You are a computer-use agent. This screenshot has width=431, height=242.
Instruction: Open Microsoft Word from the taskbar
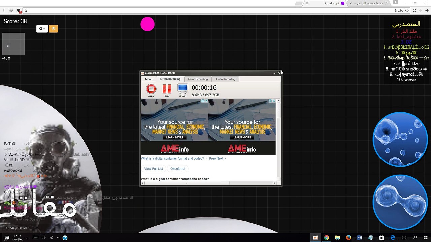tap(359, 238)
